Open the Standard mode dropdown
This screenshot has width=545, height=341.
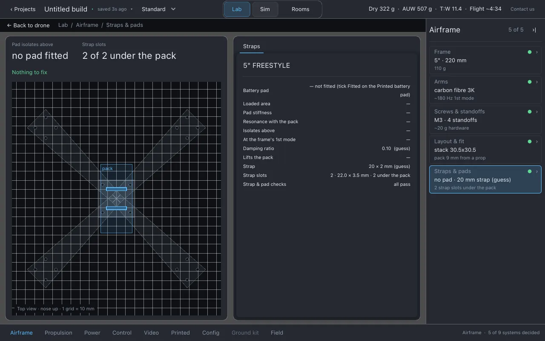pyautogui.click(x=159, y=9)
